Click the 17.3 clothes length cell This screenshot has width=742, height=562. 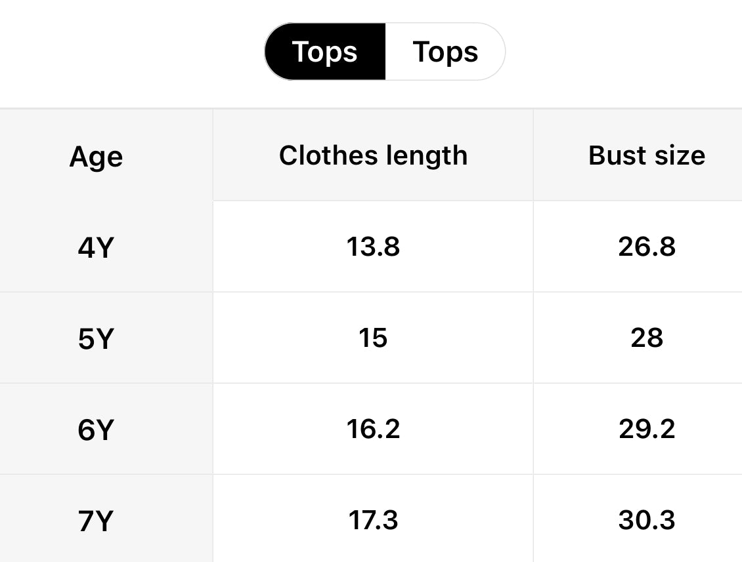pos(373,520)
